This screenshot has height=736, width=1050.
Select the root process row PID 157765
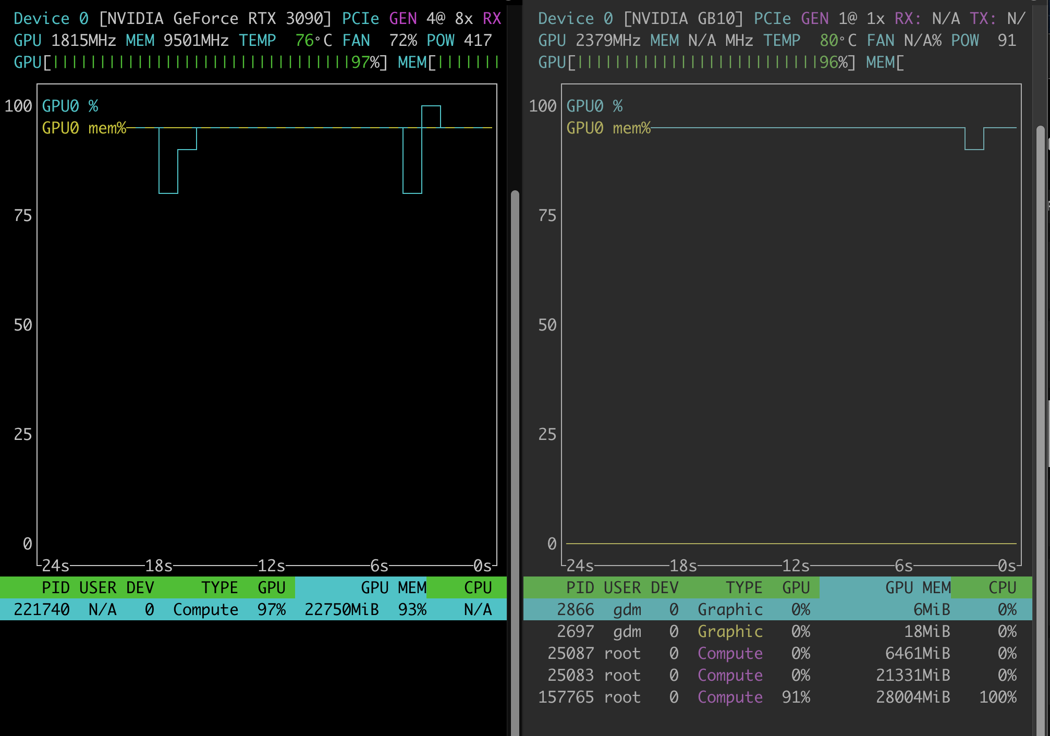pyautogui.click(x=777, y=697)
